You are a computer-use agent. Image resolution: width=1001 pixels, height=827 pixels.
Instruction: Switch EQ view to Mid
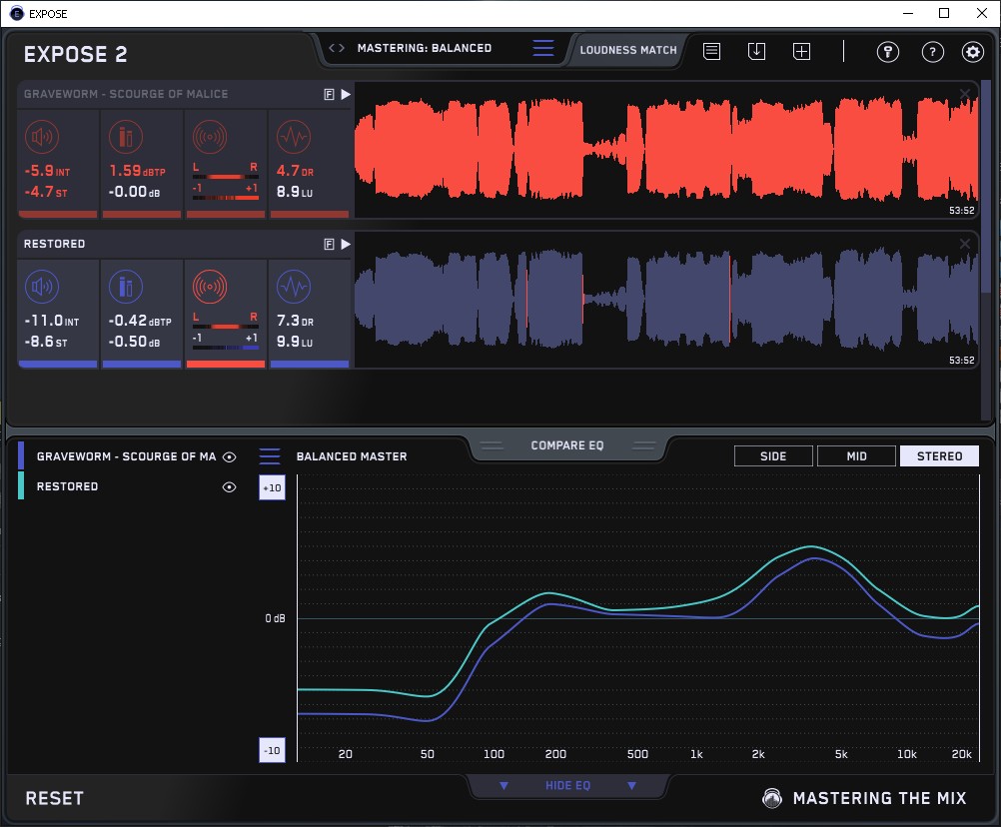856,456
